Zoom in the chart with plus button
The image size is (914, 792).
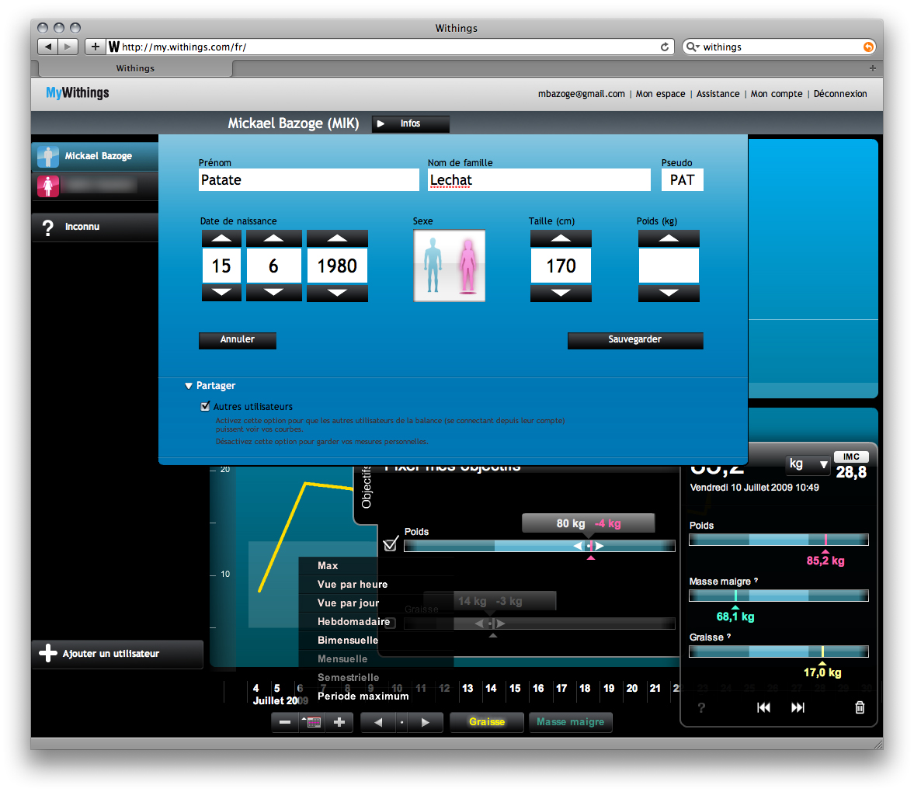tap(339, 722)
